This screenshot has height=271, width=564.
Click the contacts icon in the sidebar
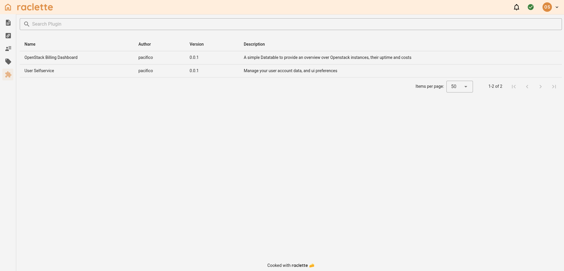(x=8, y=49)
